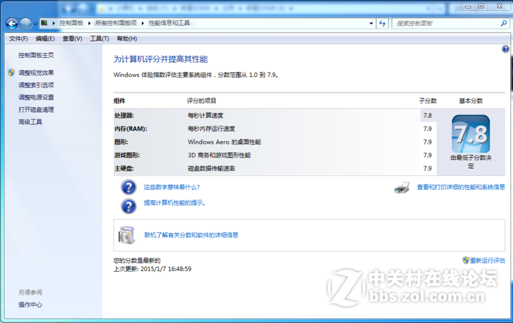Click the 所有控制面板项 breadcrumb
513x323 pixels.
[x=116, y=23]
